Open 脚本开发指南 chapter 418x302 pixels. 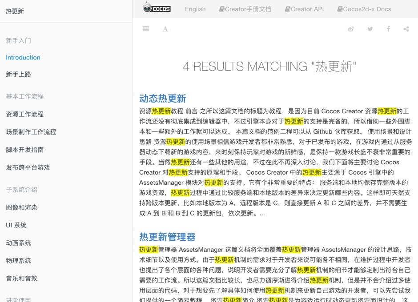[25, 150]
